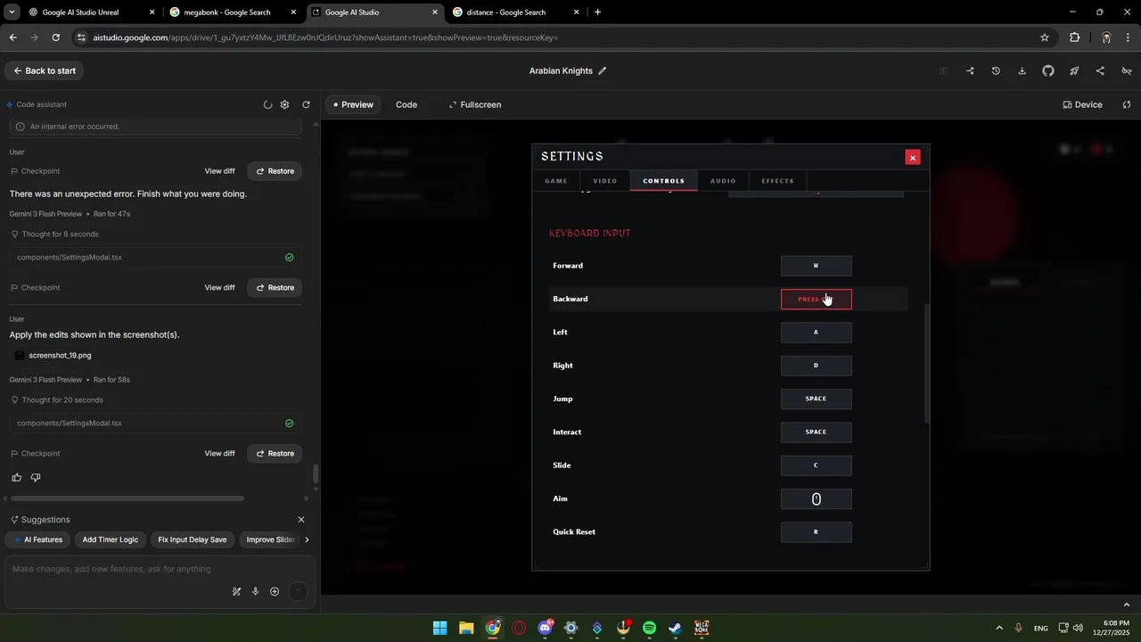
Task: Click the branching arrows icon near save
Action: 970,70
